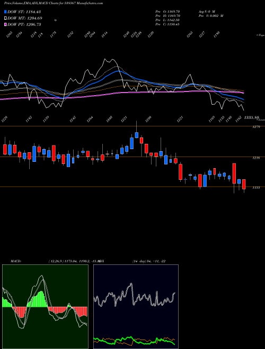Viewport: 265px width, 349px height.
Task: Click the MACD (12,26,9) parameter values
Action: point(74,261)
